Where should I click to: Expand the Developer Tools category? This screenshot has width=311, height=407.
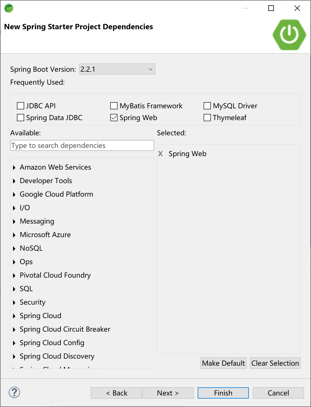point(14,181)
